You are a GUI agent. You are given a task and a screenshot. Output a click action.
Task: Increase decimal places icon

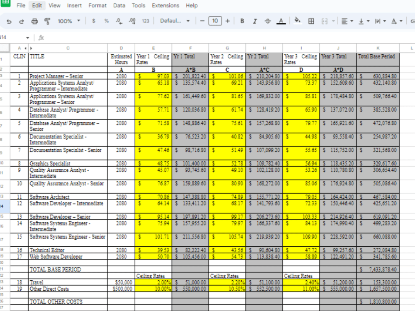132,21
